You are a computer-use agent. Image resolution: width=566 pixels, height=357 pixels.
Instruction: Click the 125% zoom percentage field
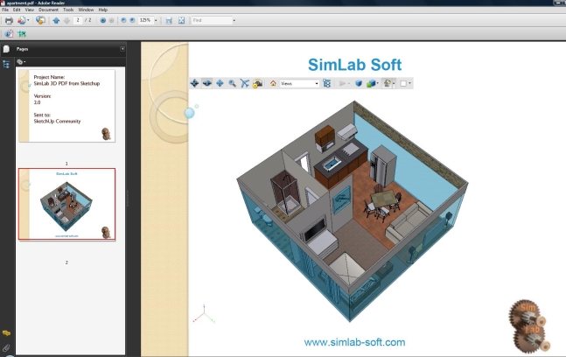[x=145, y=20]
